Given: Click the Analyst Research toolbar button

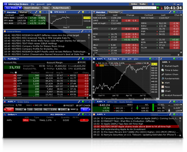Looking at the screenshot, I should coord(61,8).
